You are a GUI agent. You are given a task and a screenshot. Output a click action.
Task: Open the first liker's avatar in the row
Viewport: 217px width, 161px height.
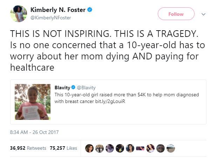point(89,148)
